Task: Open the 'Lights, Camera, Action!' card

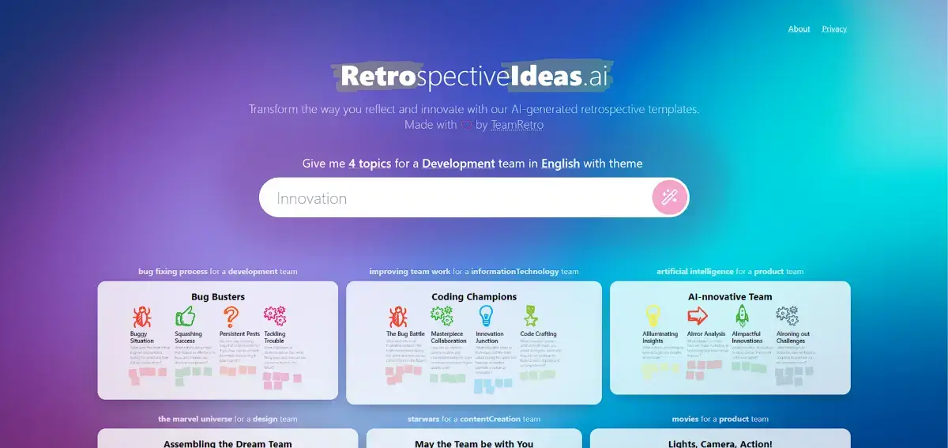Action: click(720, 439)
